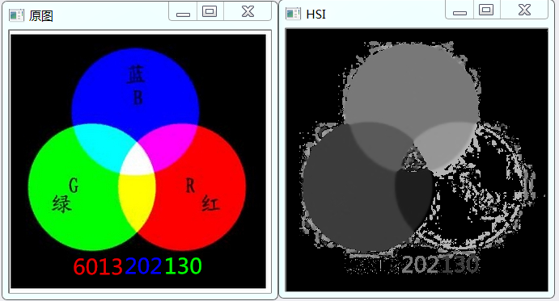Close the HSI window
The width and height of the screenshot is (559, 301).
(x=524, y=10)
